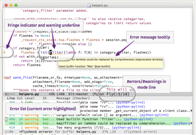
Task: Click the L20 indicator in the bottom mode line
Action: pos(113,132)
